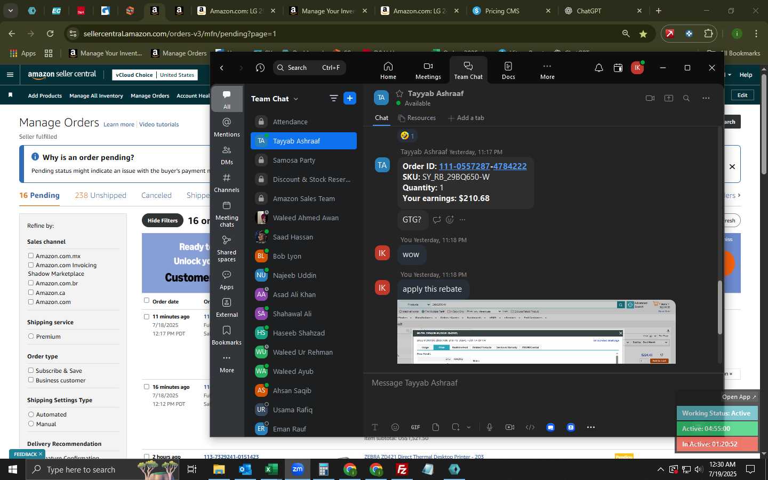Screen dimensions: 768x480
Task: Start video call with Tayyab Ashraaf
Action: tap(650, 98)
